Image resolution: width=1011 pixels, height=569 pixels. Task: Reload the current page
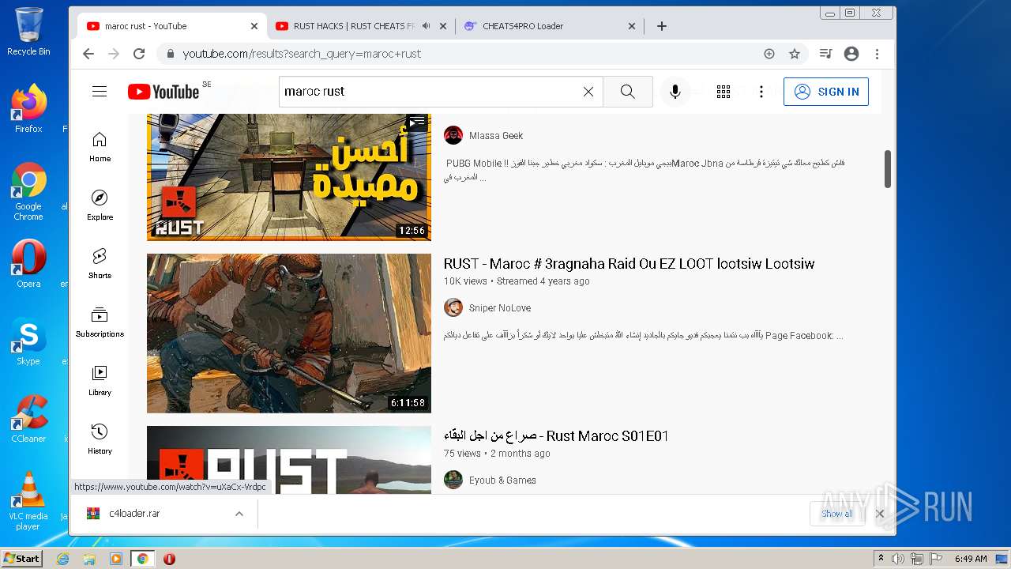(x=139, y=54)
